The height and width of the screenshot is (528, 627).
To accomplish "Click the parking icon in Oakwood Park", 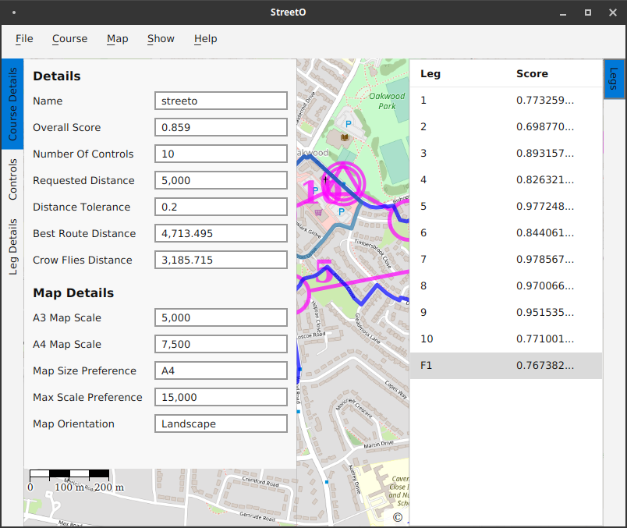I will [x=349, y=124].
